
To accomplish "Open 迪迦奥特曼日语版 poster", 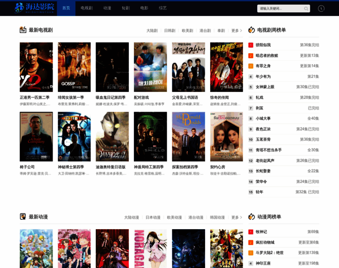I will coord(112,137).
